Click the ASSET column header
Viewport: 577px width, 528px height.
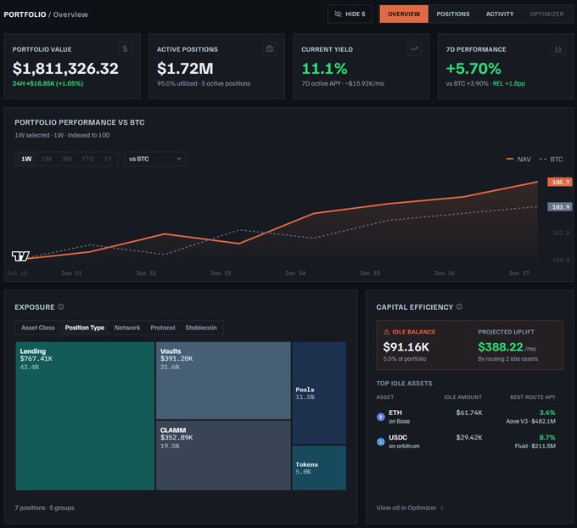(385, 397)
